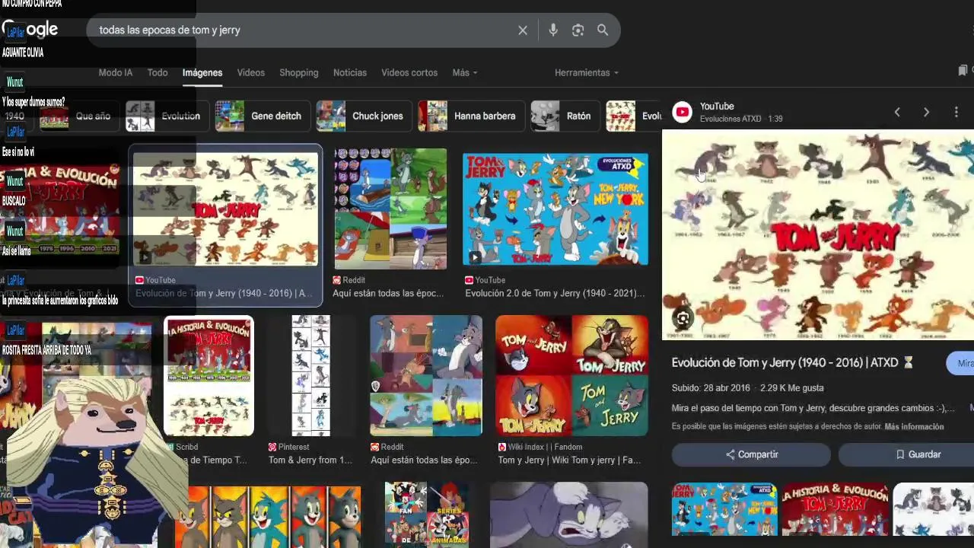Click the YouTube source label above first result caption
Viewport: 974px width, 548px height.
coord(155,280)
